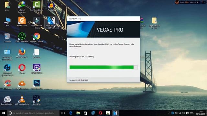
Task: Launch VLC media player desktop shortcut
Action: pyautogui.click(x=22, y=101)
